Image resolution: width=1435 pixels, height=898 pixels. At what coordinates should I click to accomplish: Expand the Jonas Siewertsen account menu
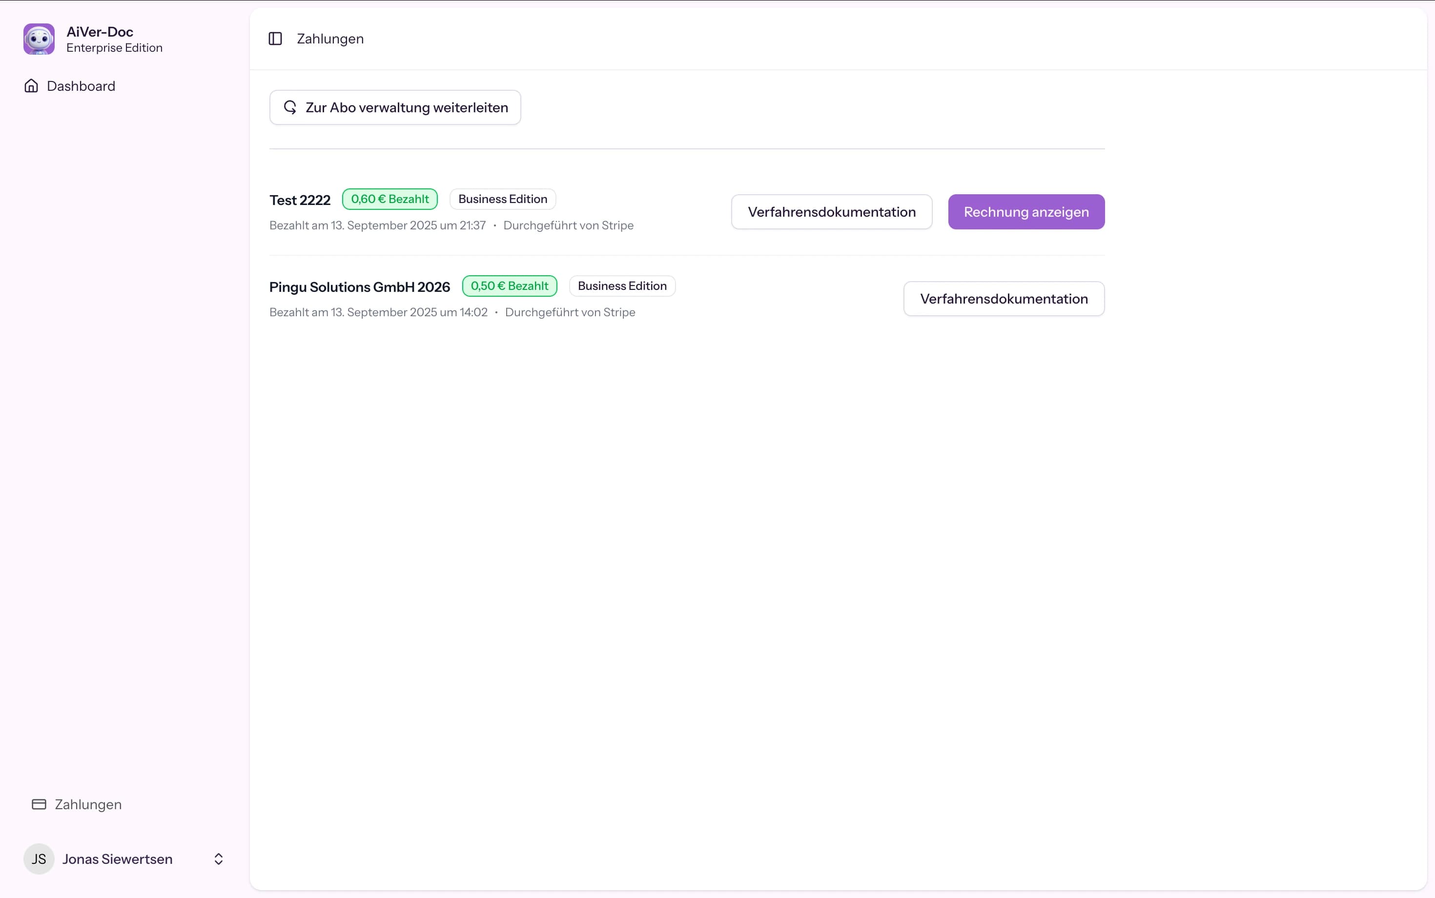(219, 859)
